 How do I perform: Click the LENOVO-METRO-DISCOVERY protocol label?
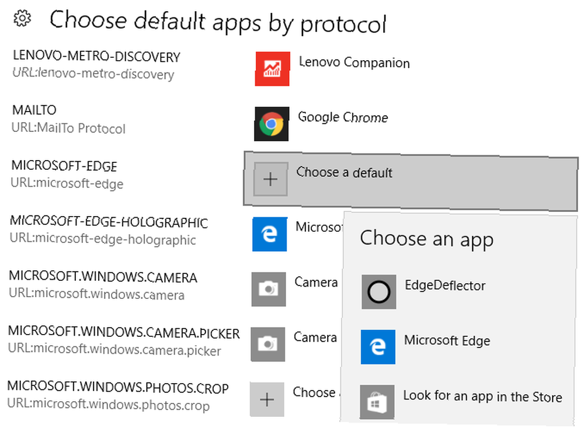point(96,56)
